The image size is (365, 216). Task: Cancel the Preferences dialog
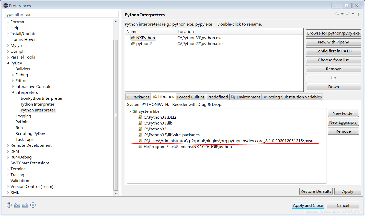point(343,205)
